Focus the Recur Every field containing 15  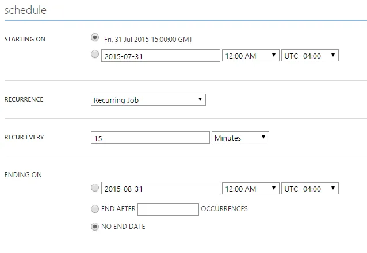coord(150,138)
